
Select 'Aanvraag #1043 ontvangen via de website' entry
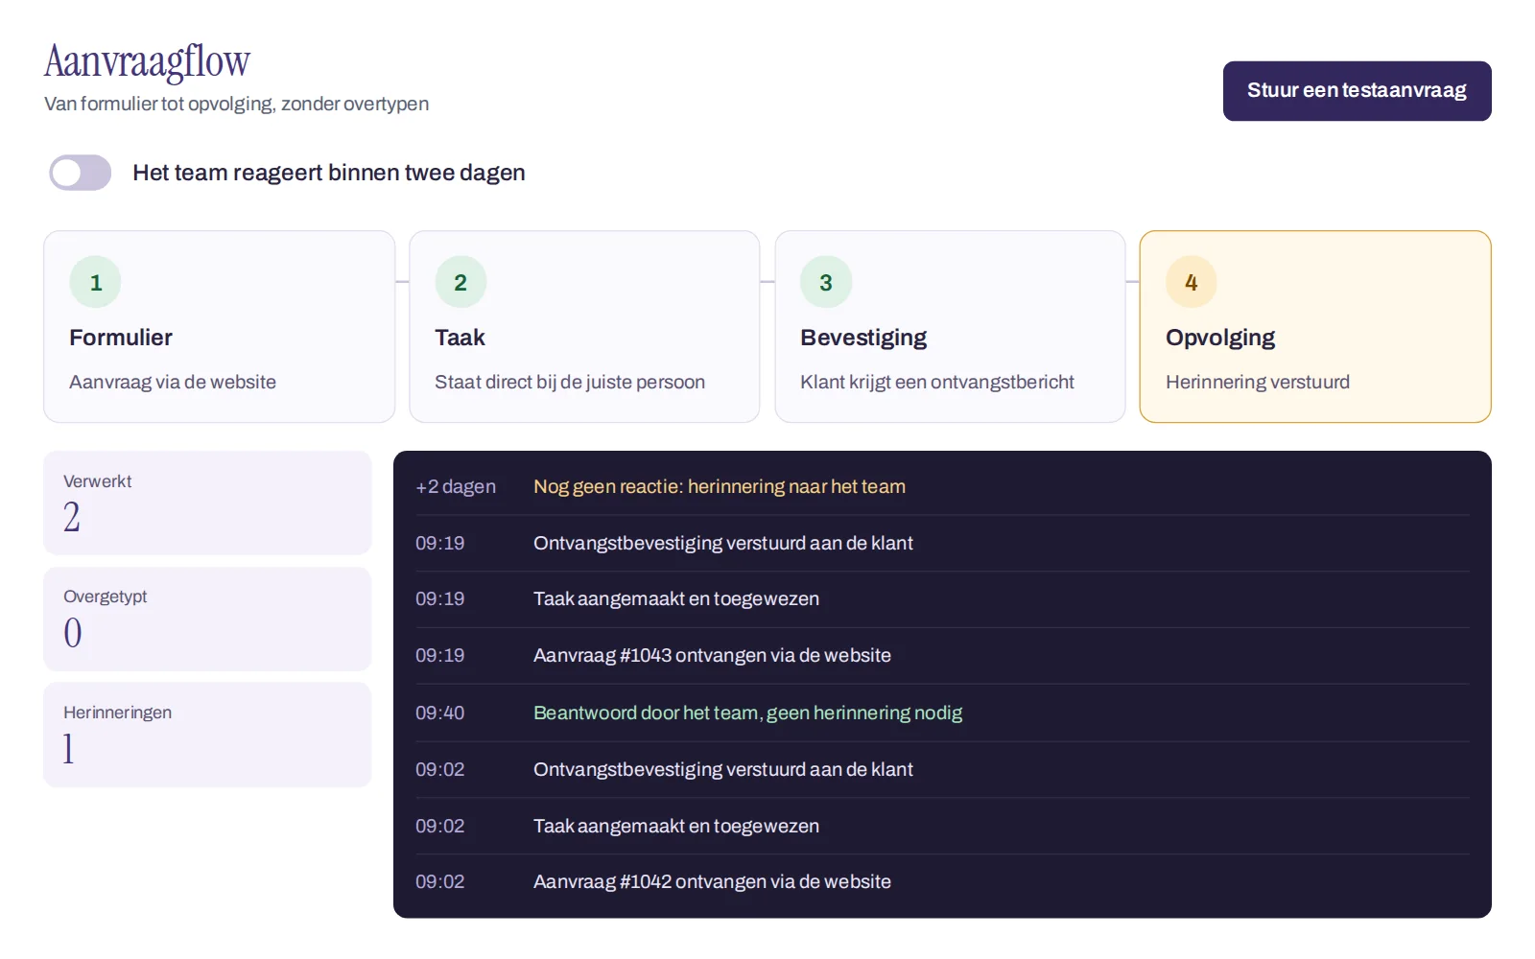[712, 655]
